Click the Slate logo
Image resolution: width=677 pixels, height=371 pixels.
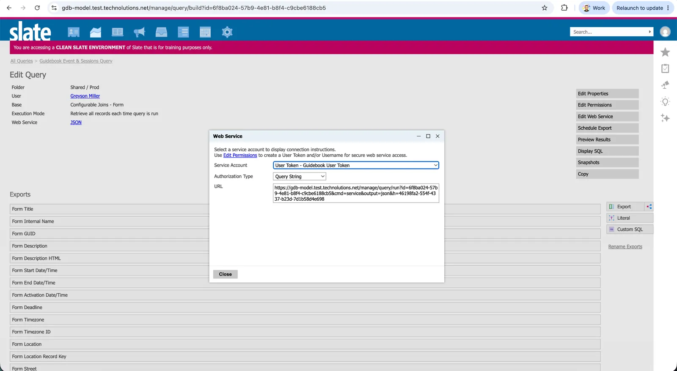(30, 31)
